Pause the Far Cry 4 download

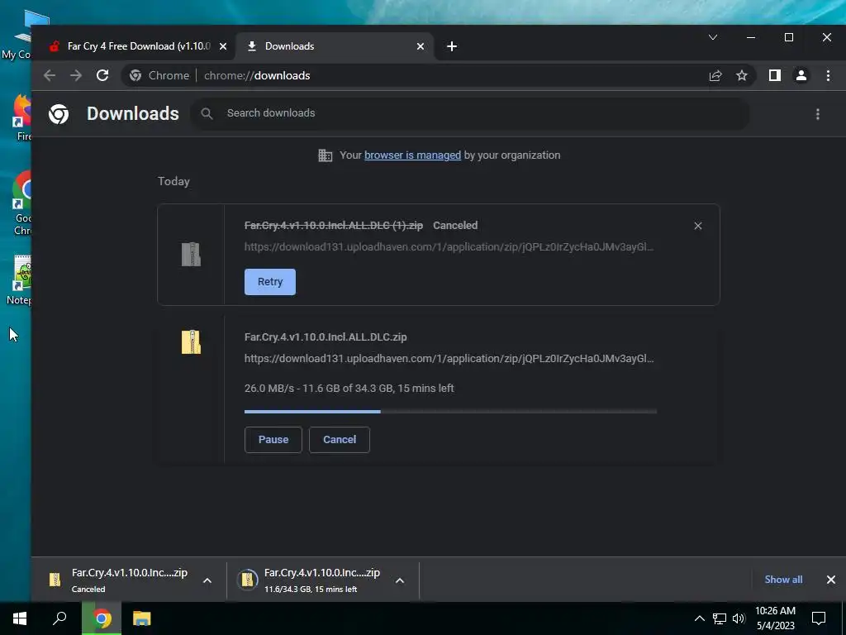point(273,440)
